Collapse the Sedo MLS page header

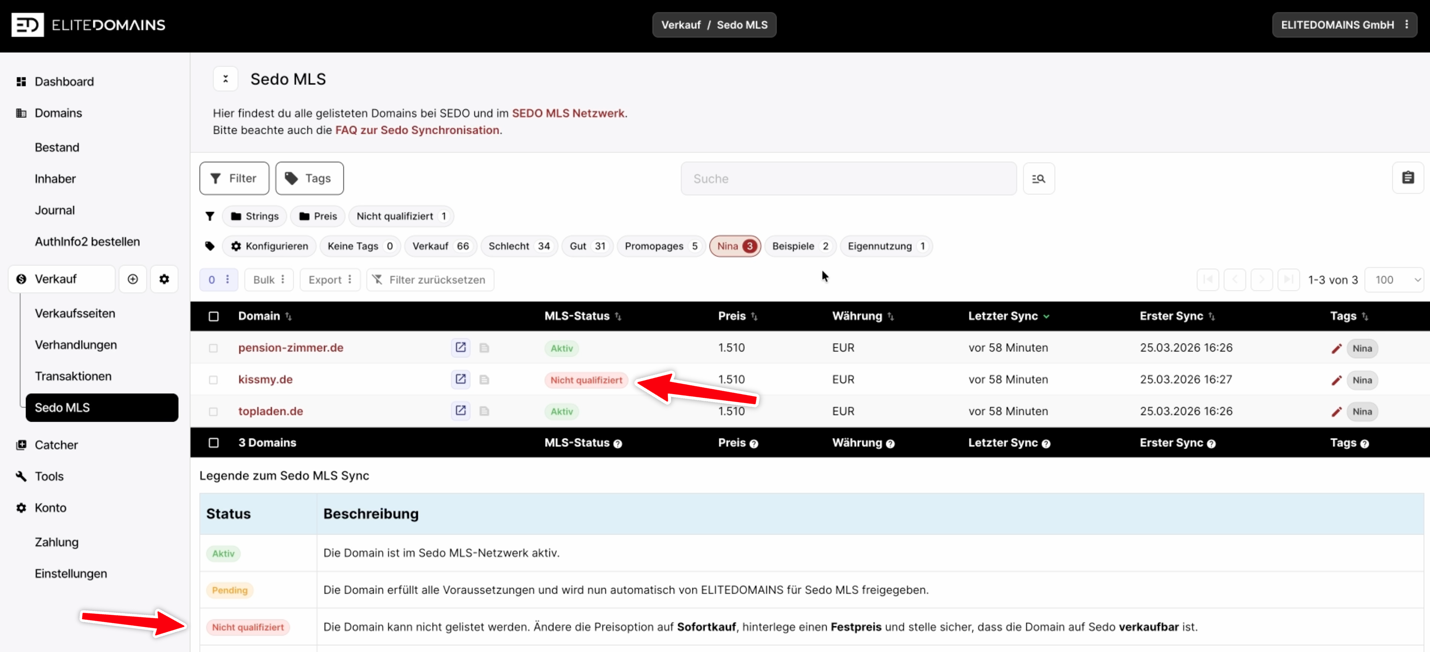pyautogui.click(x=226, y=79)
